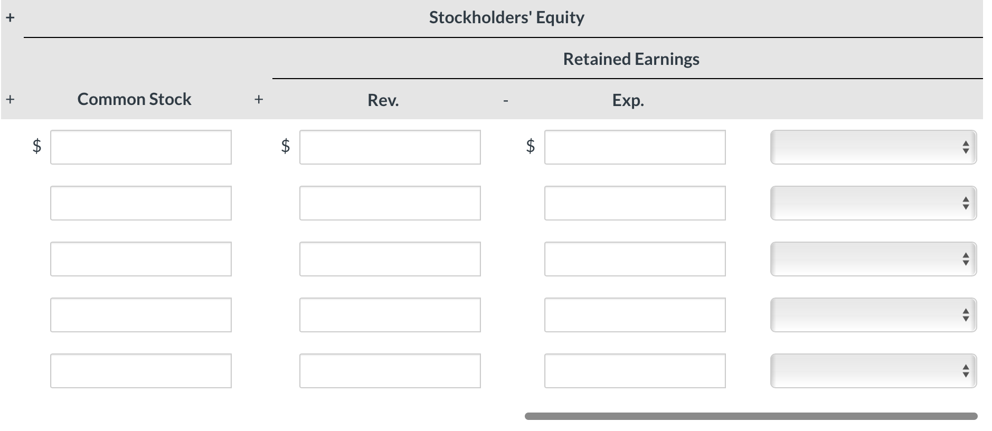This screenshot has width=992, height=431.
Task: Click the last Common Stock entry field
Action: 140,370
